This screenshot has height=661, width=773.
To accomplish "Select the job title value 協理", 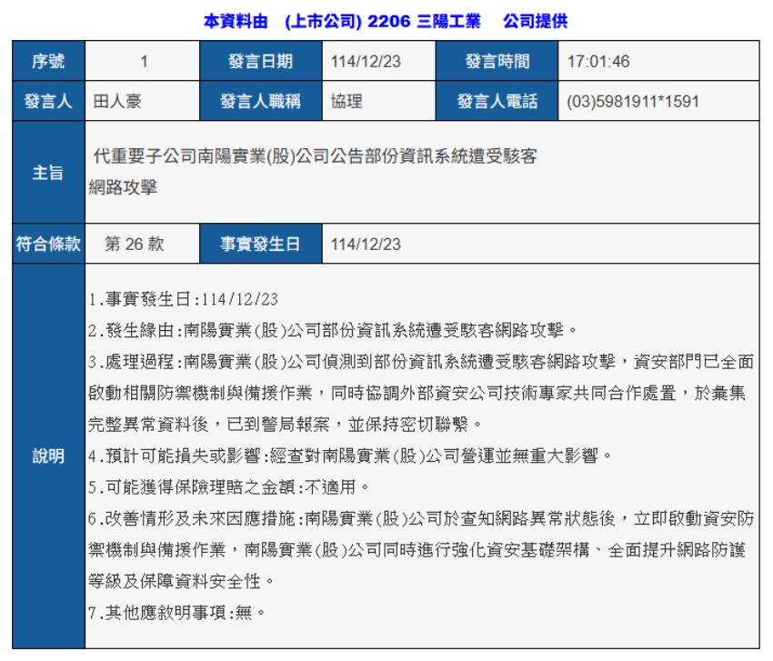I will 346,102.
